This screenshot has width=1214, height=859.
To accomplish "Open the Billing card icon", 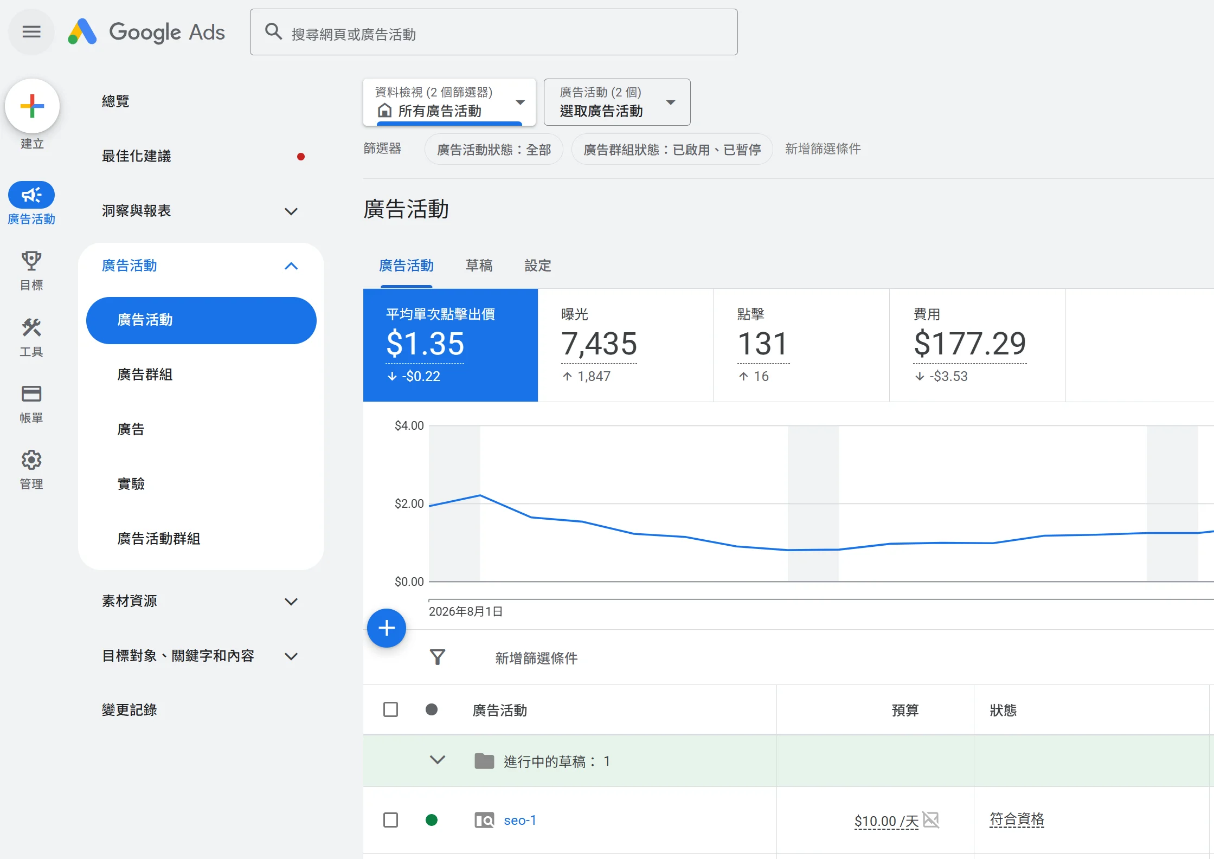I will (31, 393).
